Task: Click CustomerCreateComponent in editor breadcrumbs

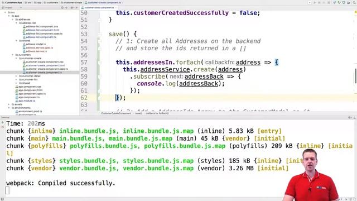Action: (x=116, y=113)
